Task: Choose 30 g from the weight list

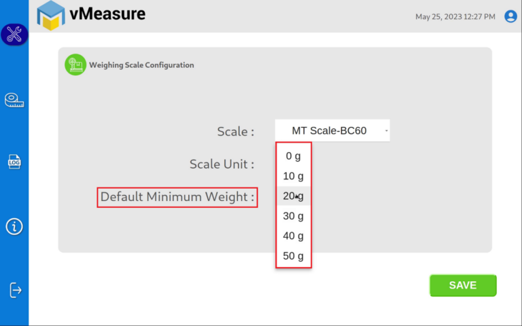Action: coord(294,216)
